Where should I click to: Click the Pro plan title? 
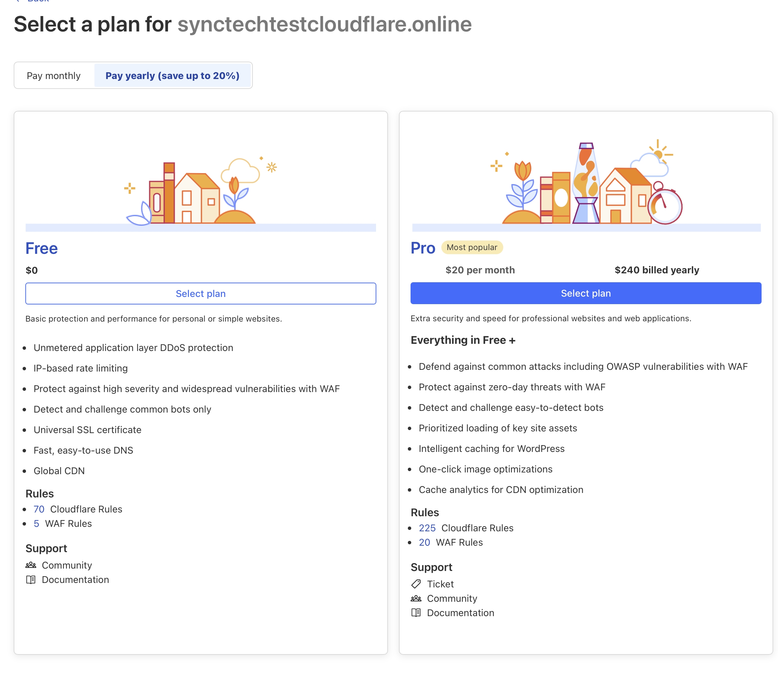423,248
